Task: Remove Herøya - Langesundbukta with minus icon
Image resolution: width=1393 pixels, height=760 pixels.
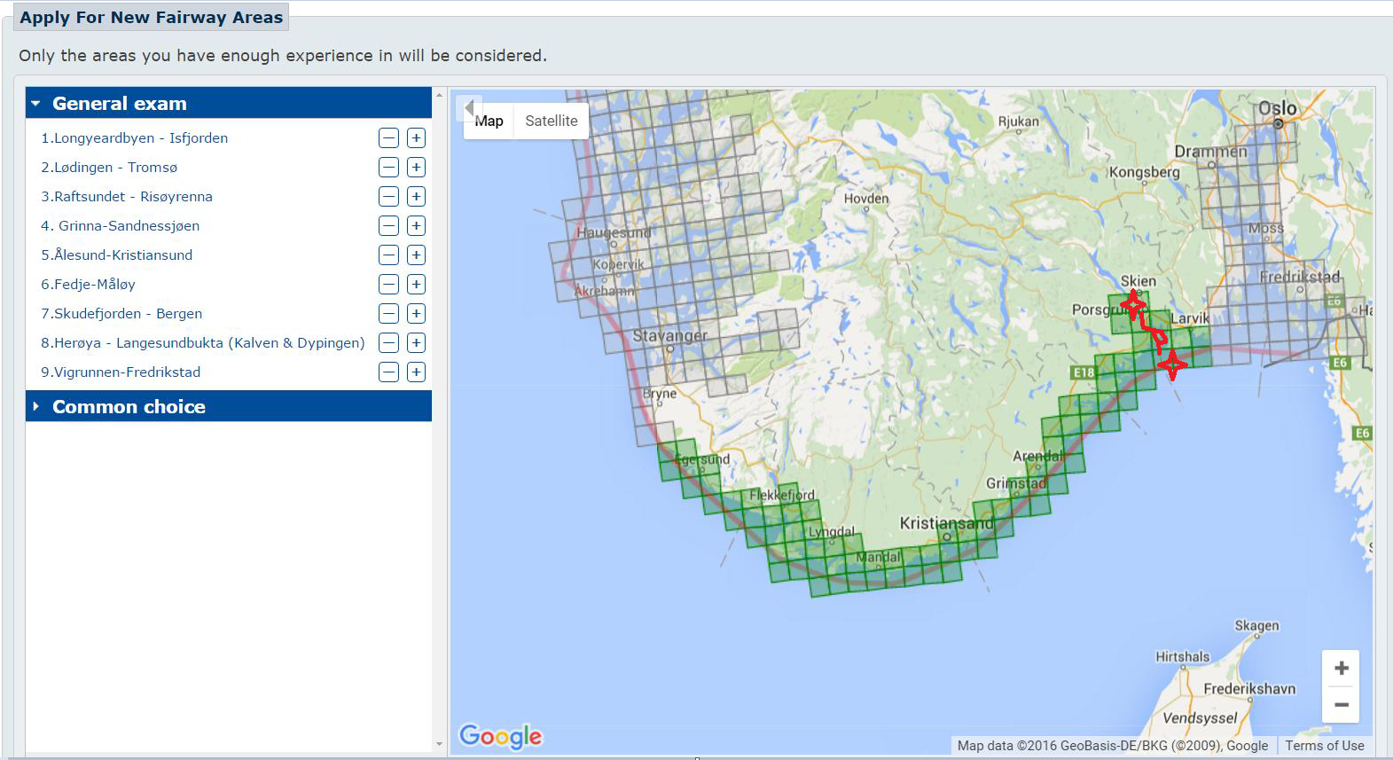Action: tap(388, 343)
